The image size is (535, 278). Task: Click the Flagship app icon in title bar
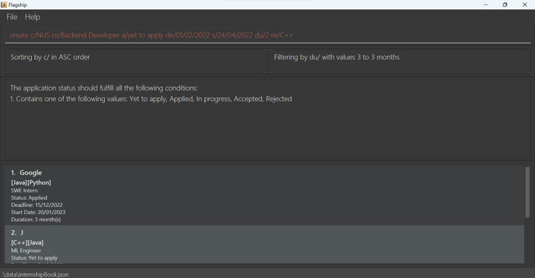4,4
